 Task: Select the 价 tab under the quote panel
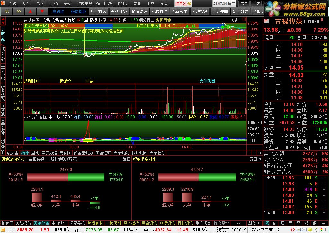click(x=275, y=223)
